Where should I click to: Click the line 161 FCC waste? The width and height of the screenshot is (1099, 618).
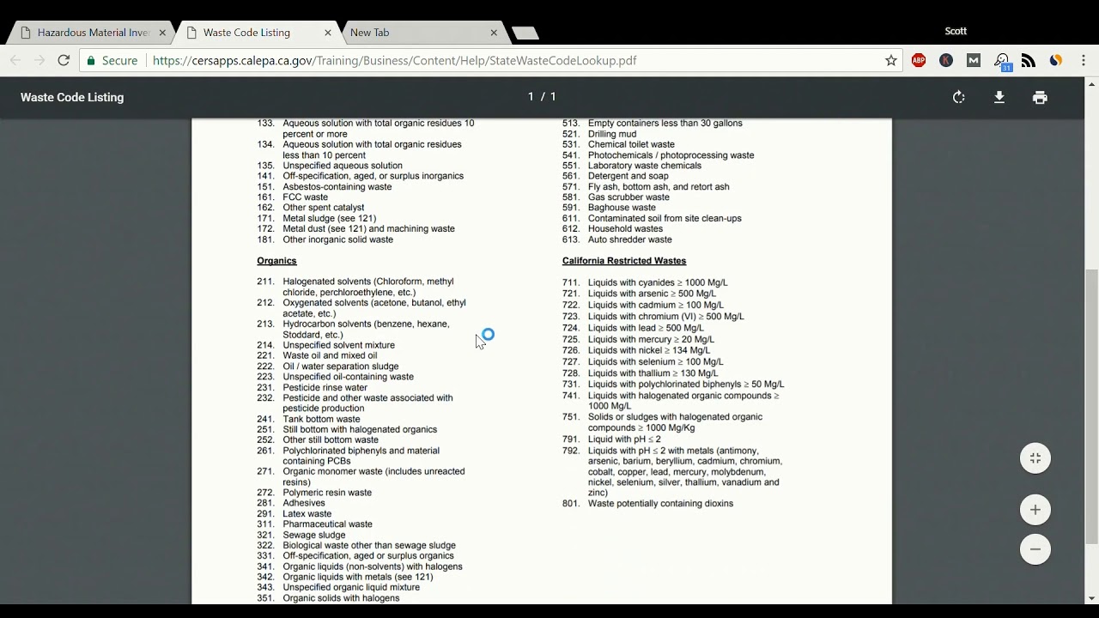pyautogui.click(x=293, y=197)
